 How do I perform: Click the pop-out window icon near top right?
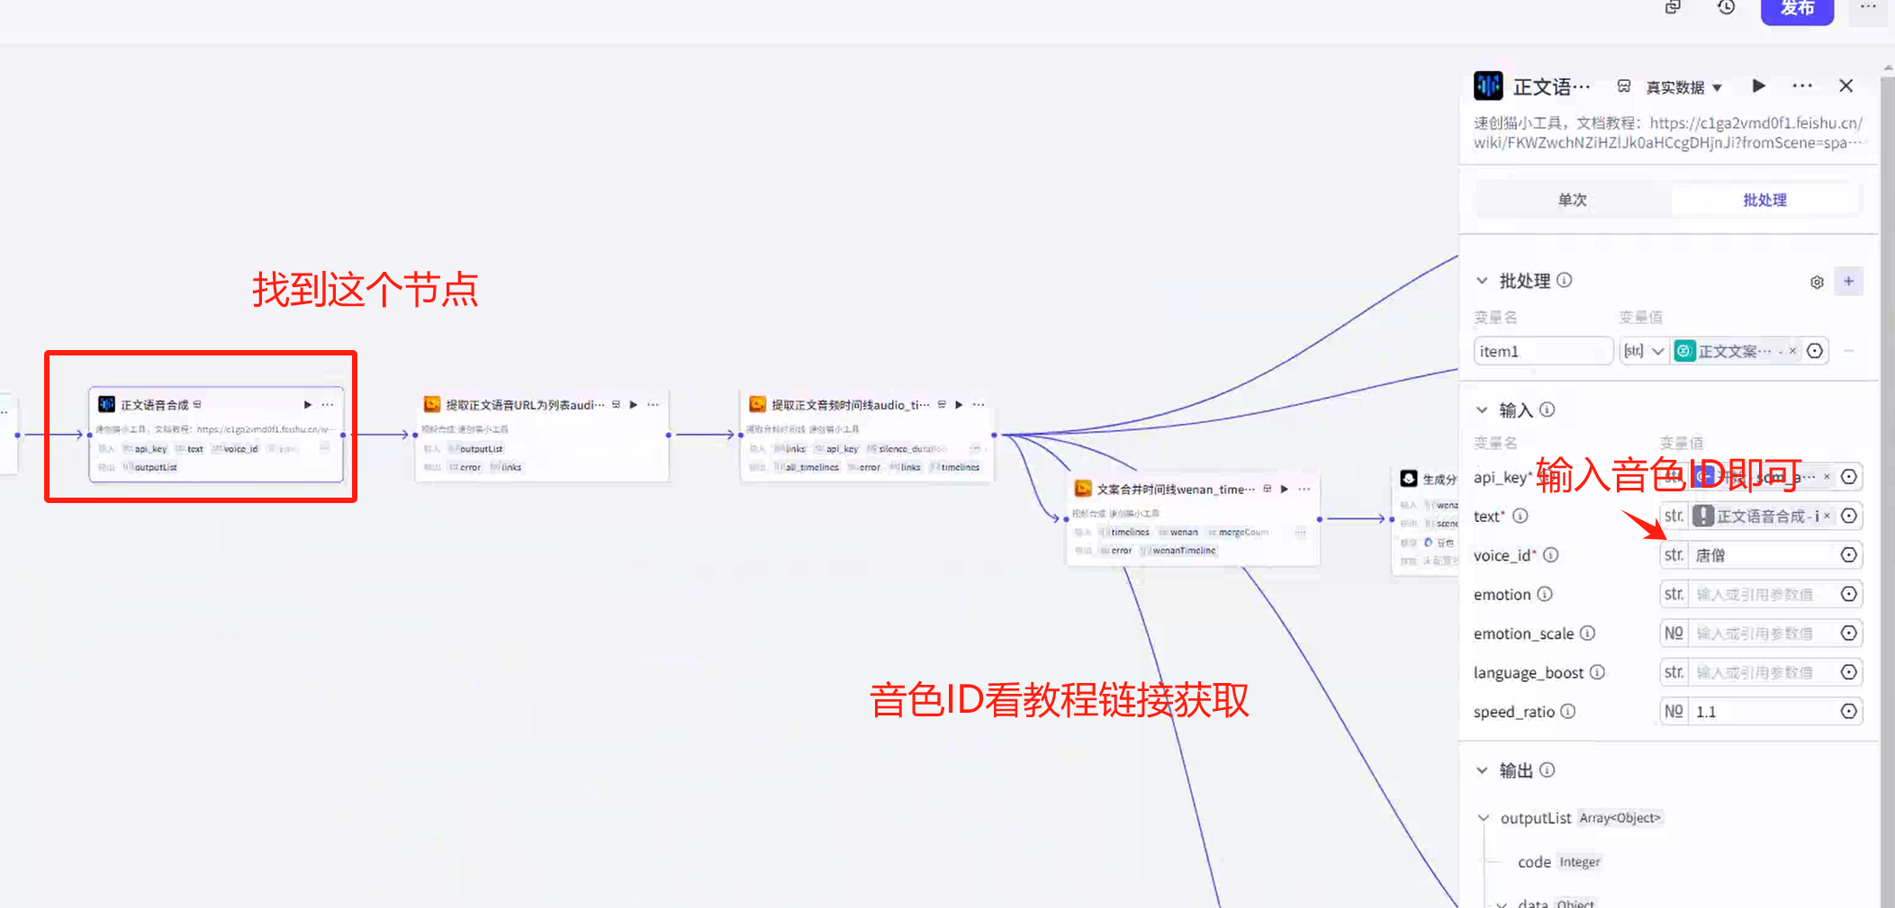(1673, 7)
